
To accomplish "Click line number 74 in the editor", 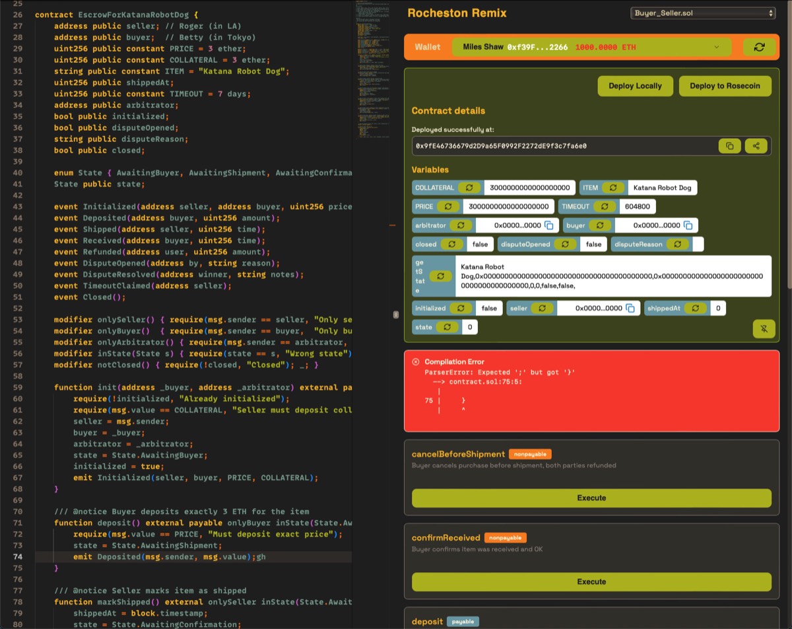I will click(18, 557).
